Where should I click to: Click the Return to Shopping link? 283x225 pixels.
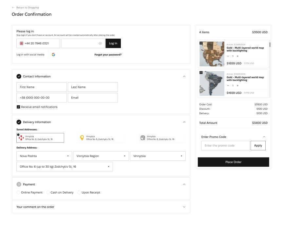tap(28, 8)
